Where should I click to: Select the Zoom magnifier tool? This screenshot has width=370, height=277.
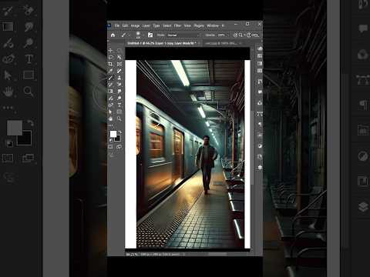pyautogui.click(x=119, y=118)
